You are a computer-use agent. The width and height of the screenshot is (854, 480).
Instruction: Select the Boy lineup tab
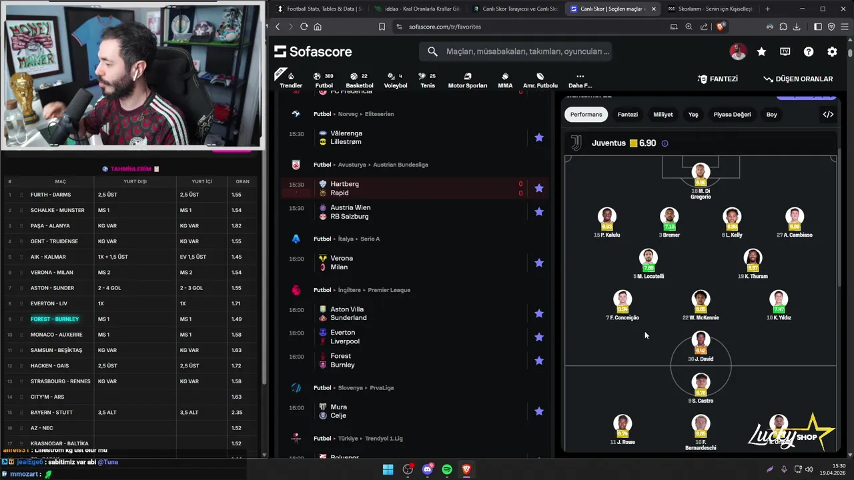tap(771, 114)
